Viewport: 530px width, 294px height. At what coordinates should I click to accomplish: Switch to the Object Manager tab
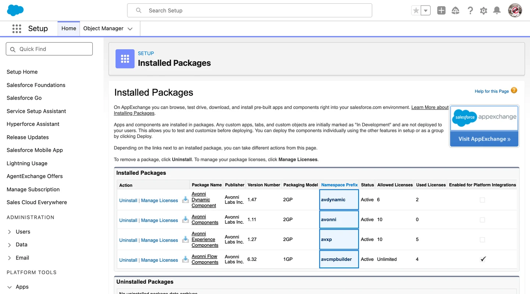[x=103, y=28]
